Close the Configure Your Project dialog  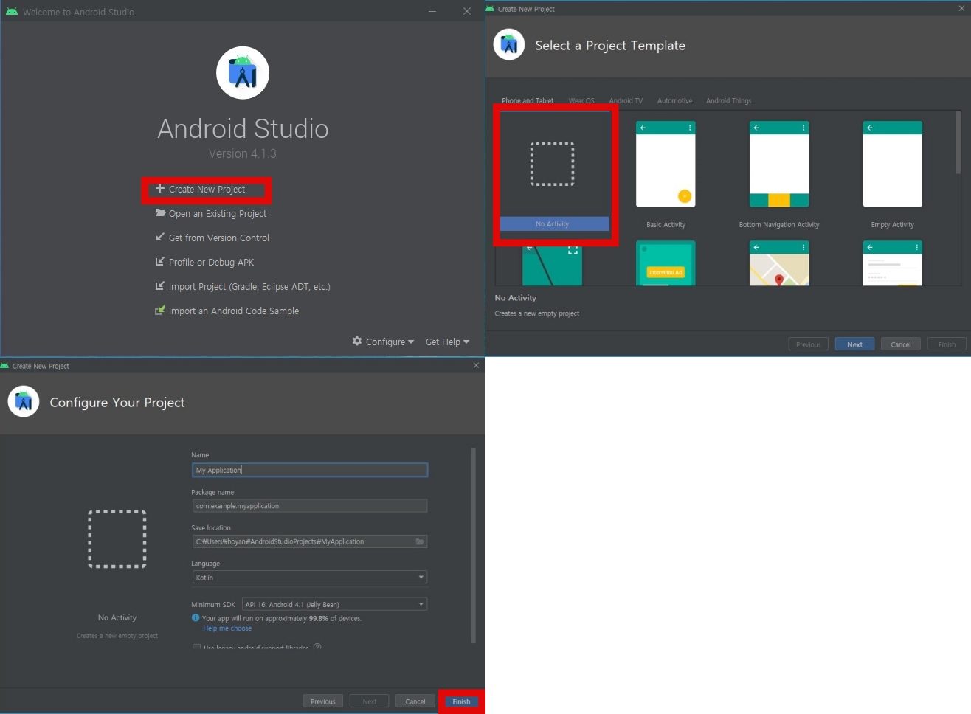click(x=476, y=365)
